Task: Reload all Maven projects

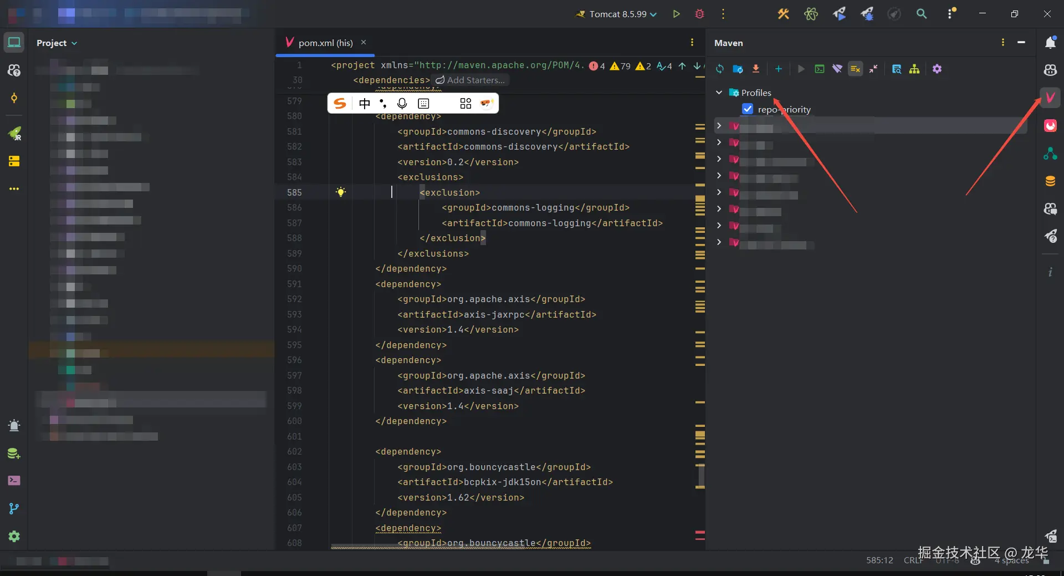Action: click(x=720, y=69)
